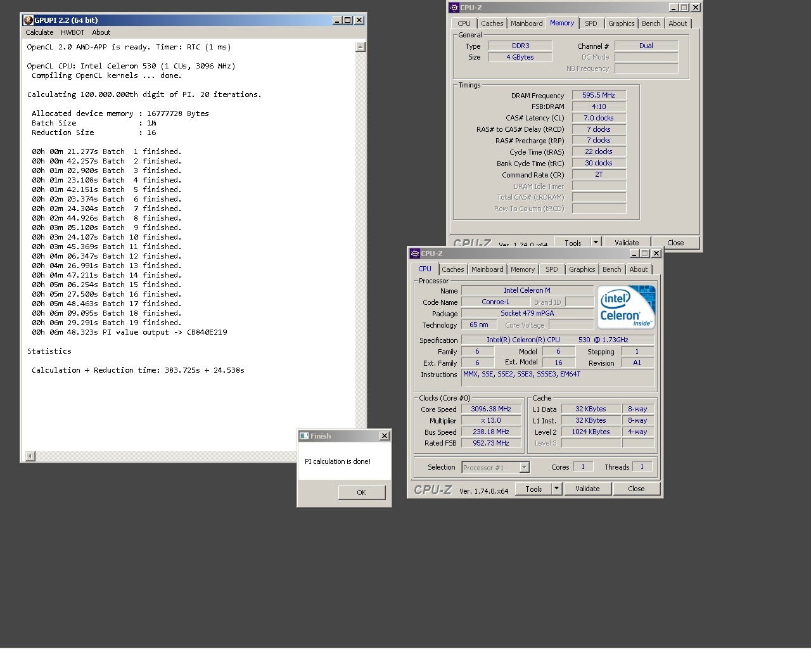Click Tools button in lower CPU-Z window
811x649 pixels.
[534, 489]
